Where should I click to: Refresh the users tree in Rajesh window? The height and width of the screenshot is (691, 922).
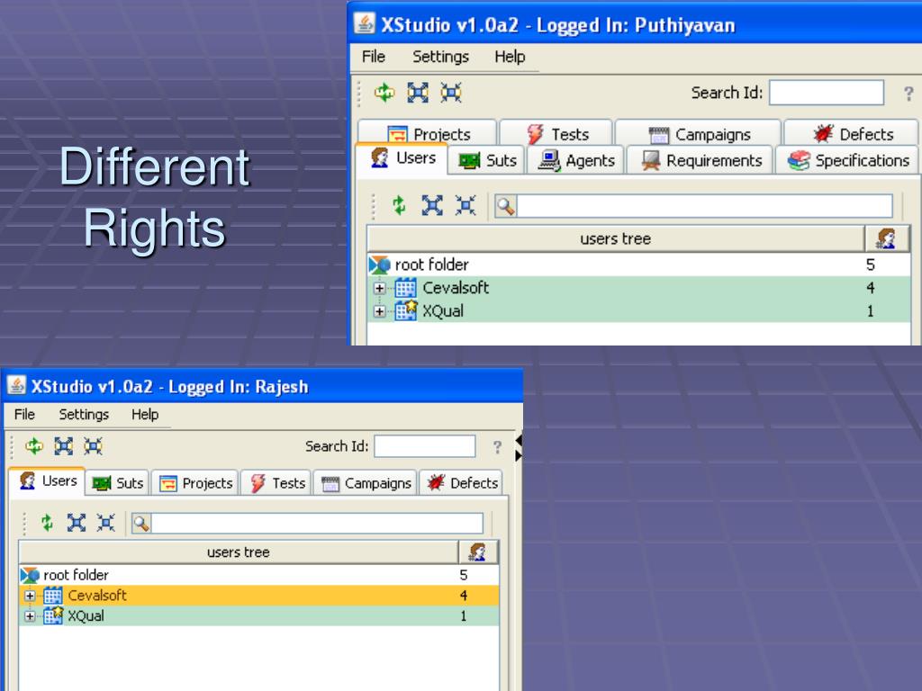[x=47, y=523]
